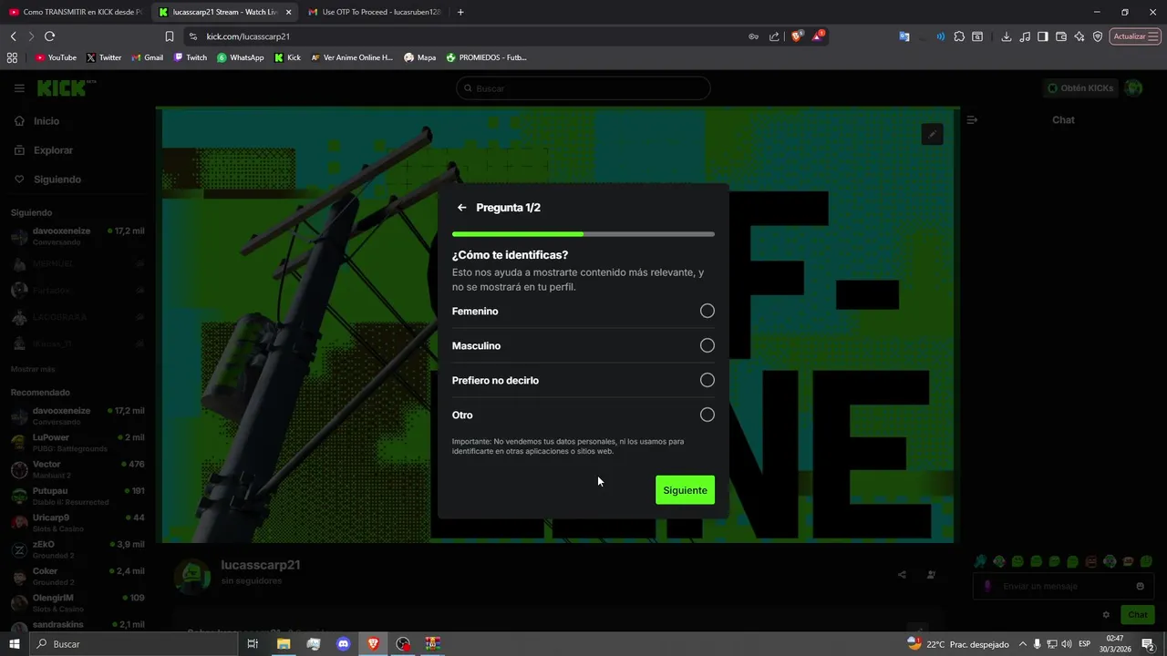This screenshot has width=1167, height=656.
Task: Open Discord from the taskbar
Action: coord(343,644)
